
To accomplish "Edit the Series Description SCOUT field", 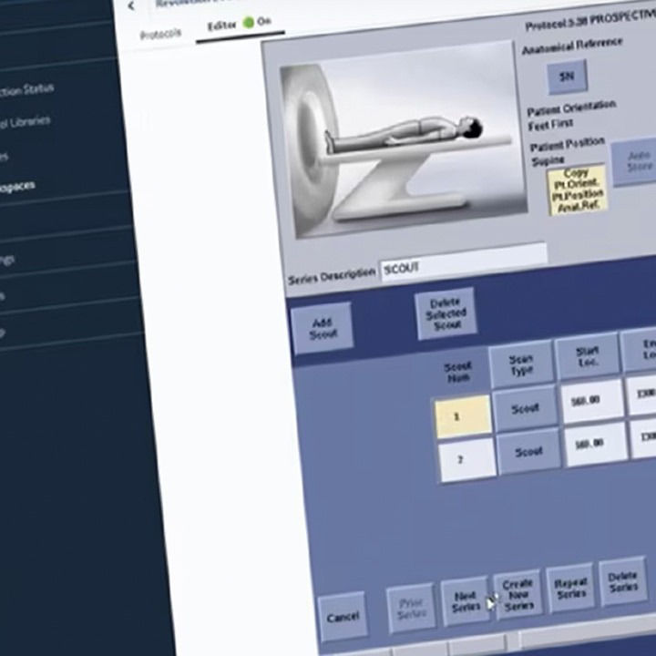I will 464,261.
